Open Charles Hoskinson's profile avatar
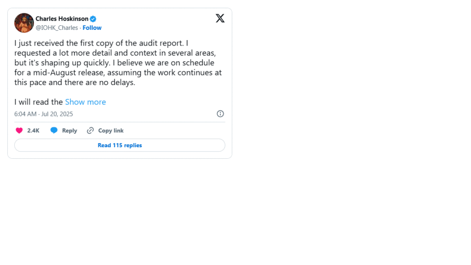The height and width of the screenshot is (265, 471). coord(24,23)
